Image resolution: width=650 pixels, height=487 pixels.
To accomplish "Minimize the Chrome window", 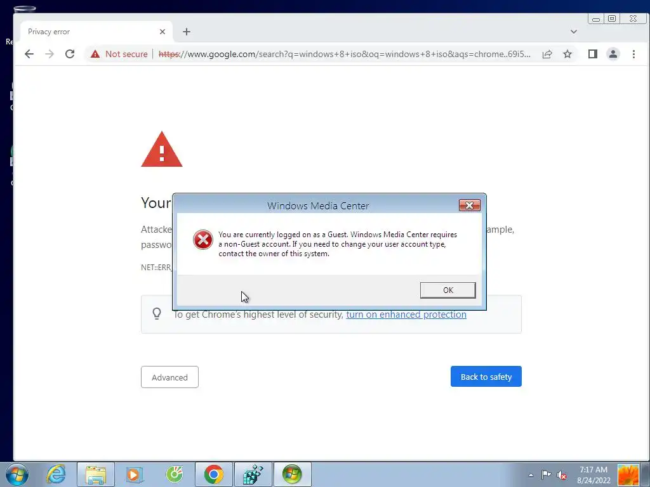I will [595, 18].
